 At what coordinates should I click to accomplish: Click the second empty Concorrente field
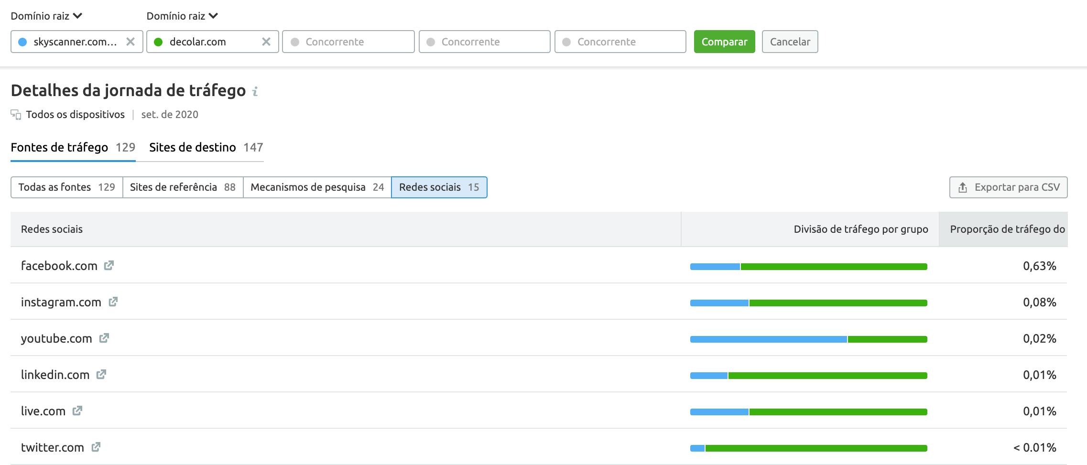pyautogui.click(x=484, y=42)
